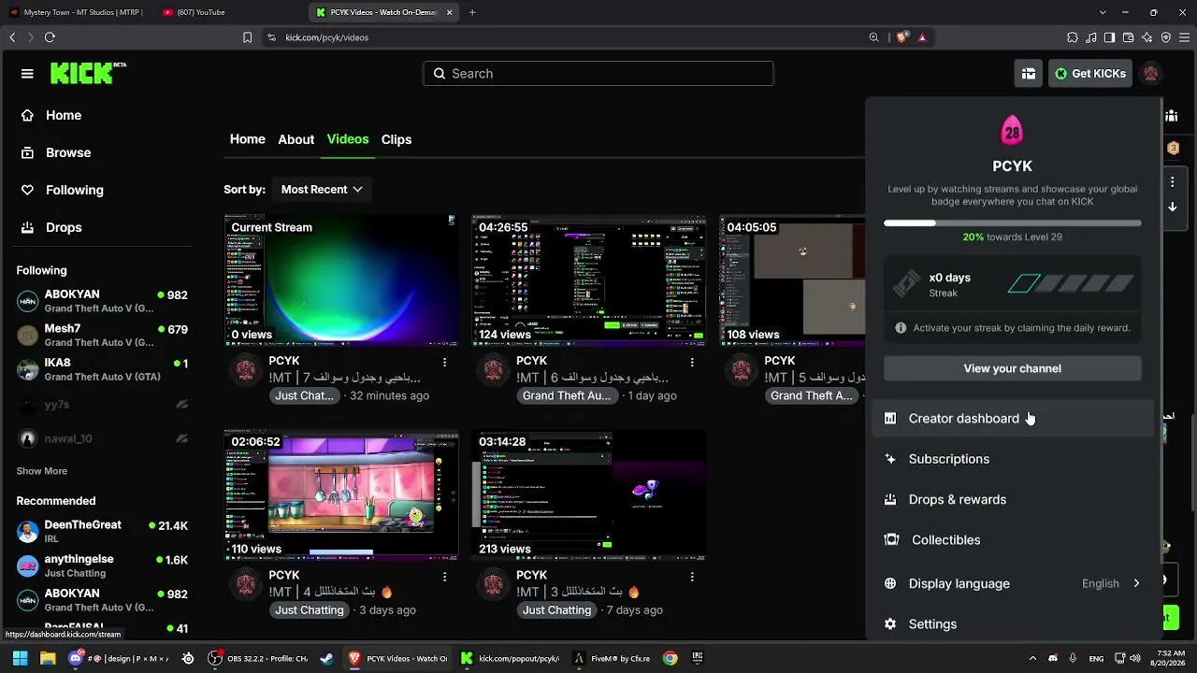
Task: Open the 04:26:55 video thumbnail
Action: point(589,280)
